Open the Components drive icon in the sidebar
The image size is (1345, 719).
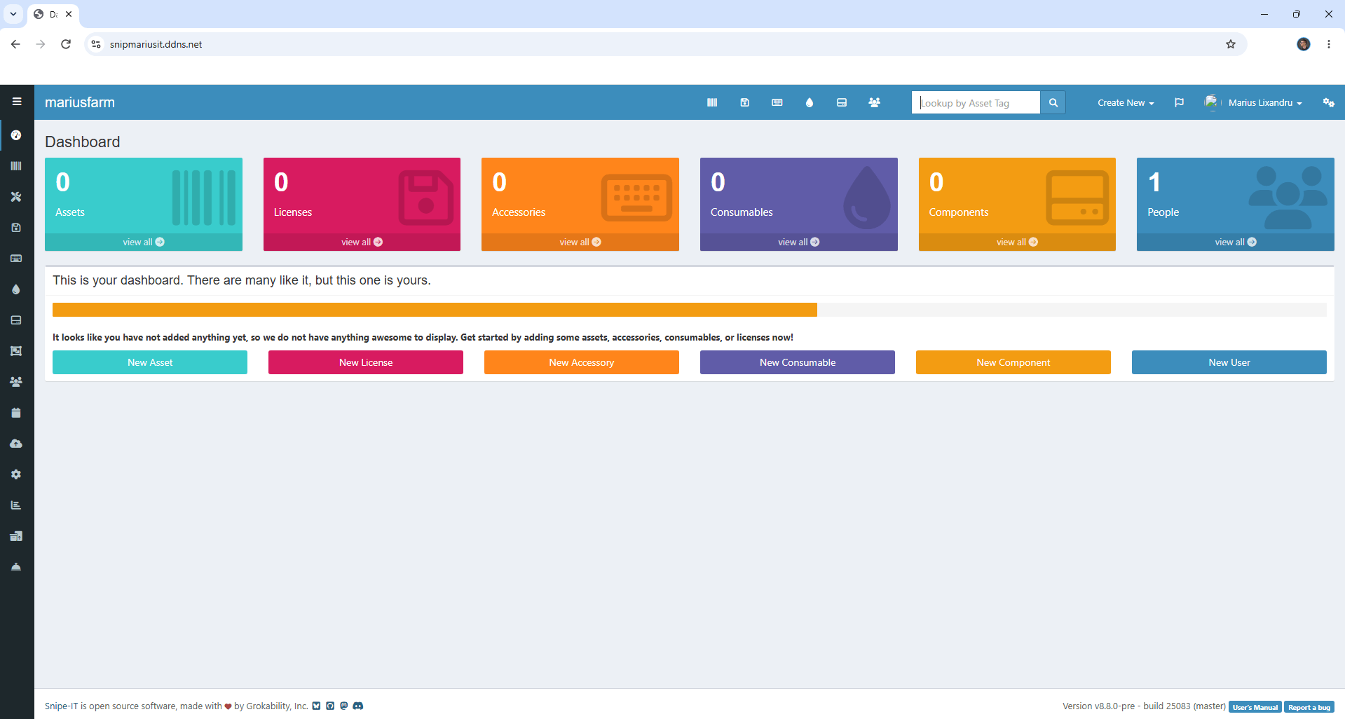point(16,320)
